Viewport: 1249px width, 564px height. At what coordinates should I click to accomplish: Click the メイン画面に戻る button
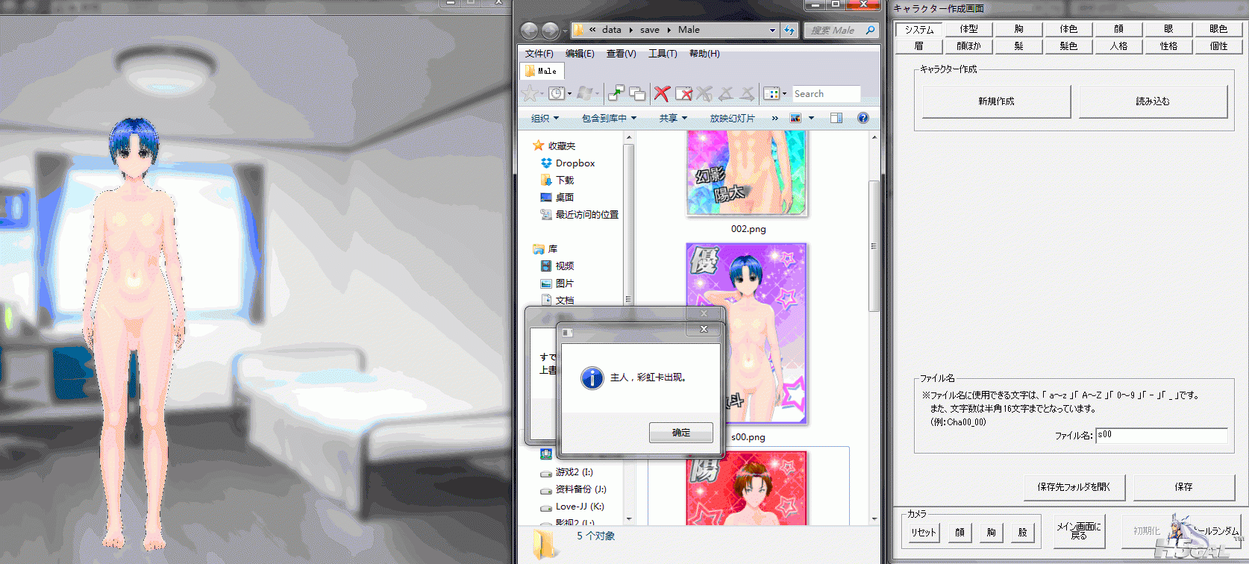1079,531
